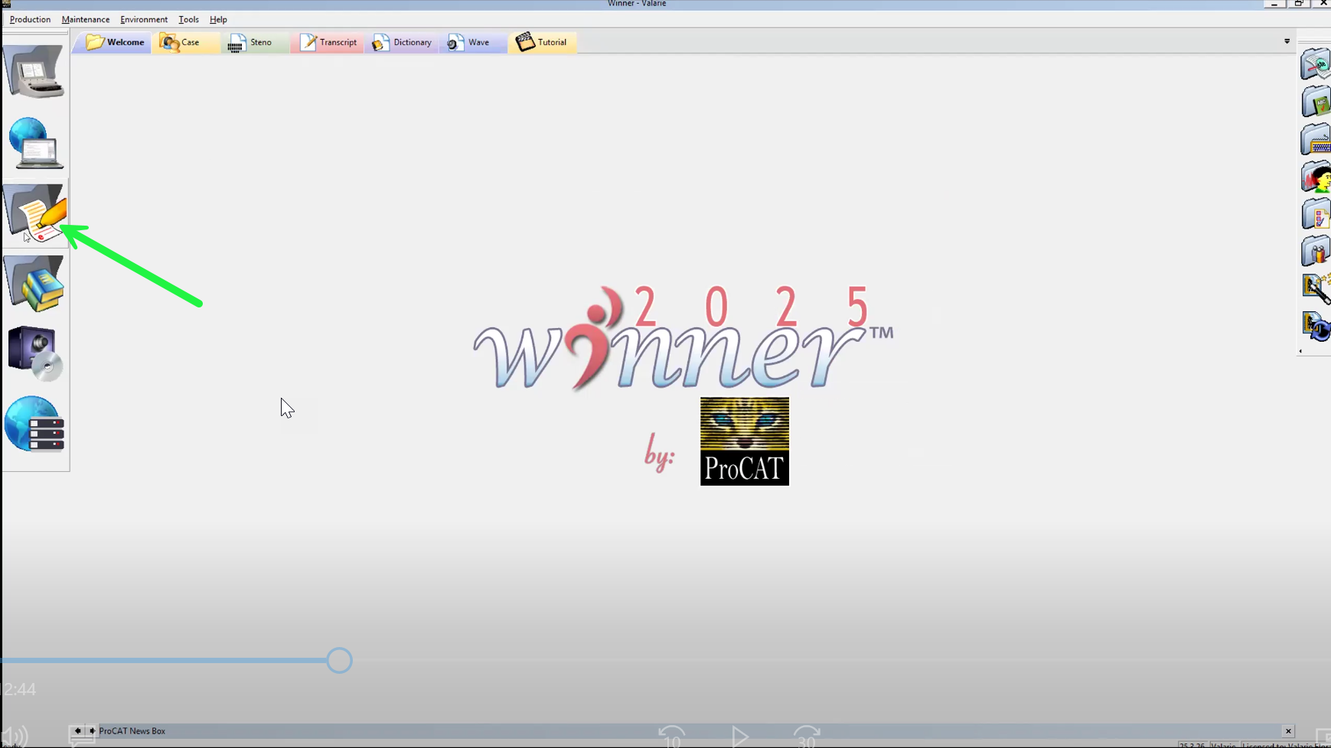Click the previous arrow in ProCAT News Box
1331x748 pixels.
pos(77,731)
